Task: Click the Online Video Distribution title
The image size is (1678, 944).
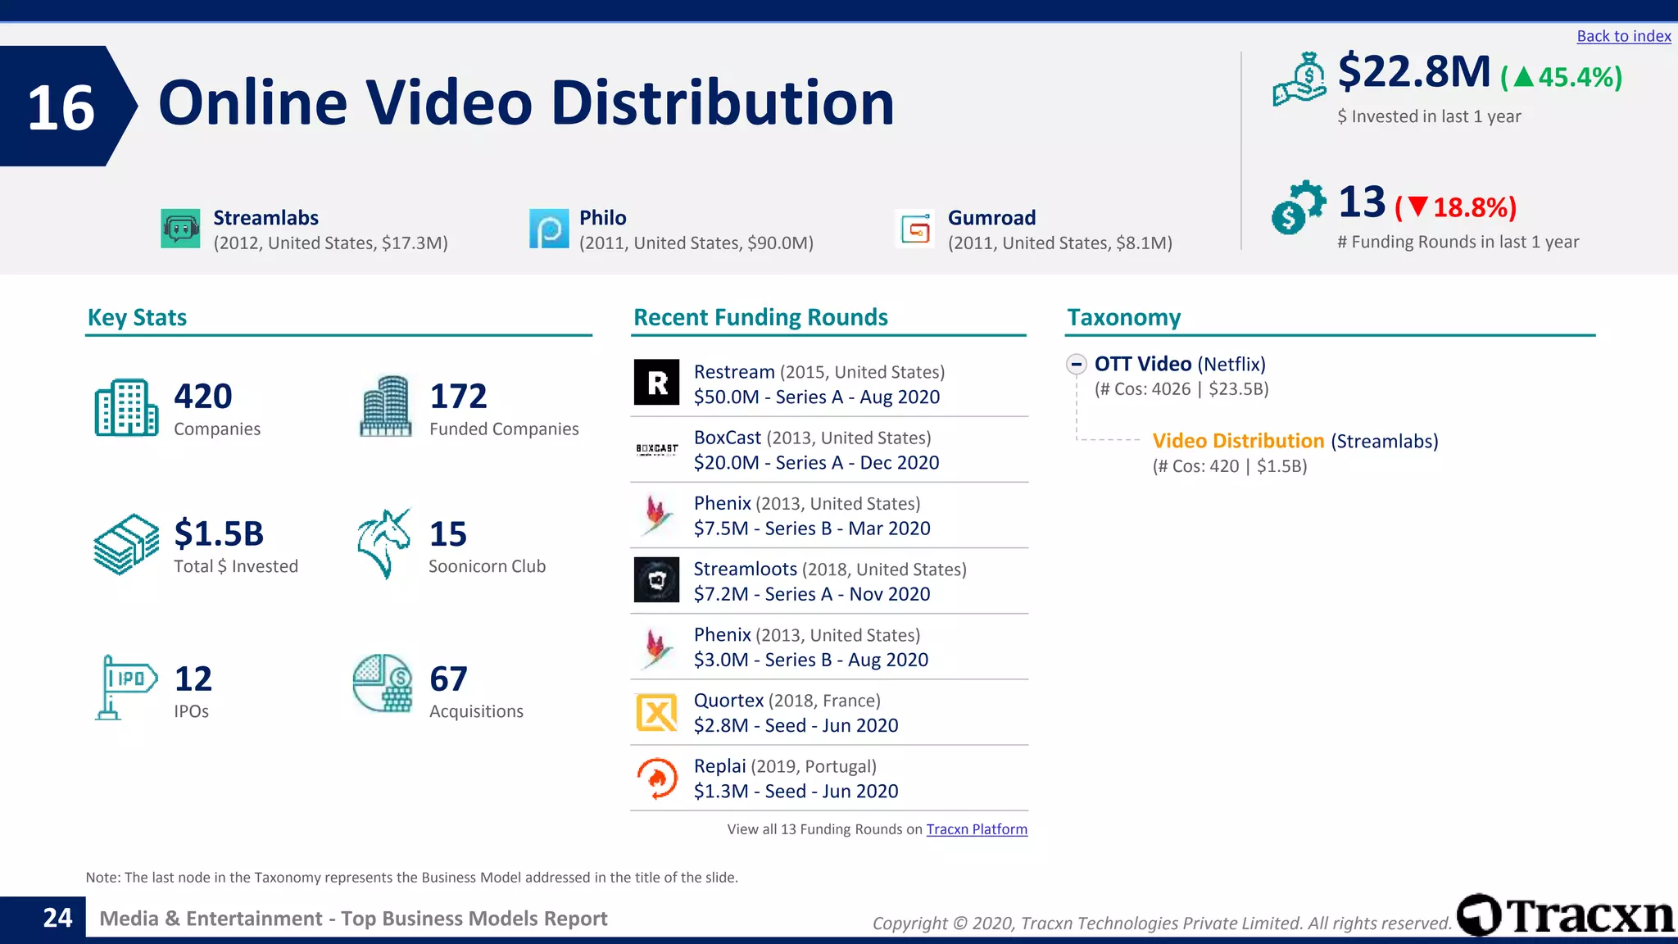Action: (x=526, y=103)
